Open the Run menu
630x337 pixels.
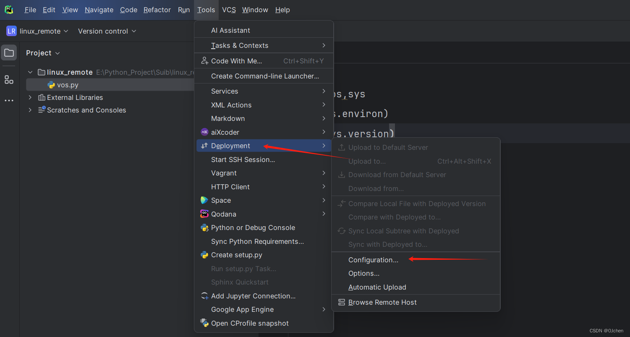point(184,10)
